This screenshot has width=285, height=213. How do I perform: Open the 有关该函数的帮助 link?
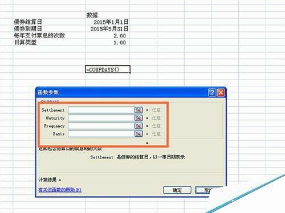[60, 190]
